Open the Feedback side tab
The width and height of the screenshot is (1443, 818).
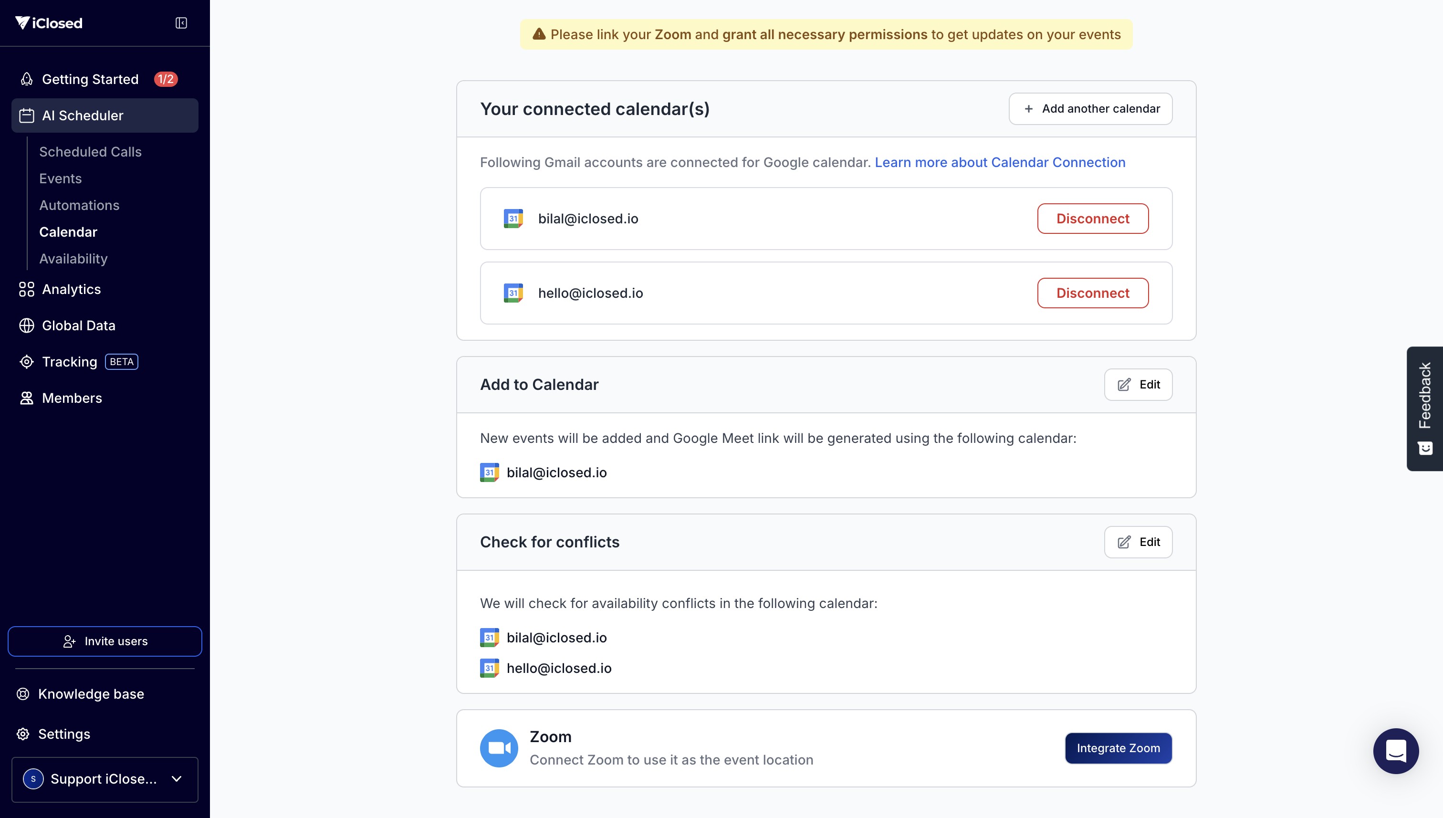[x=1424, y=409]
